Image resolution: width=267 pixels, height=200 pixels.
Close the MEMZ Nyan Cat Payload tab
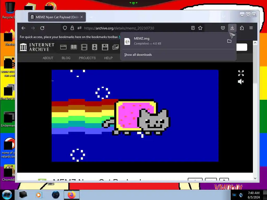tap(82, 17)
